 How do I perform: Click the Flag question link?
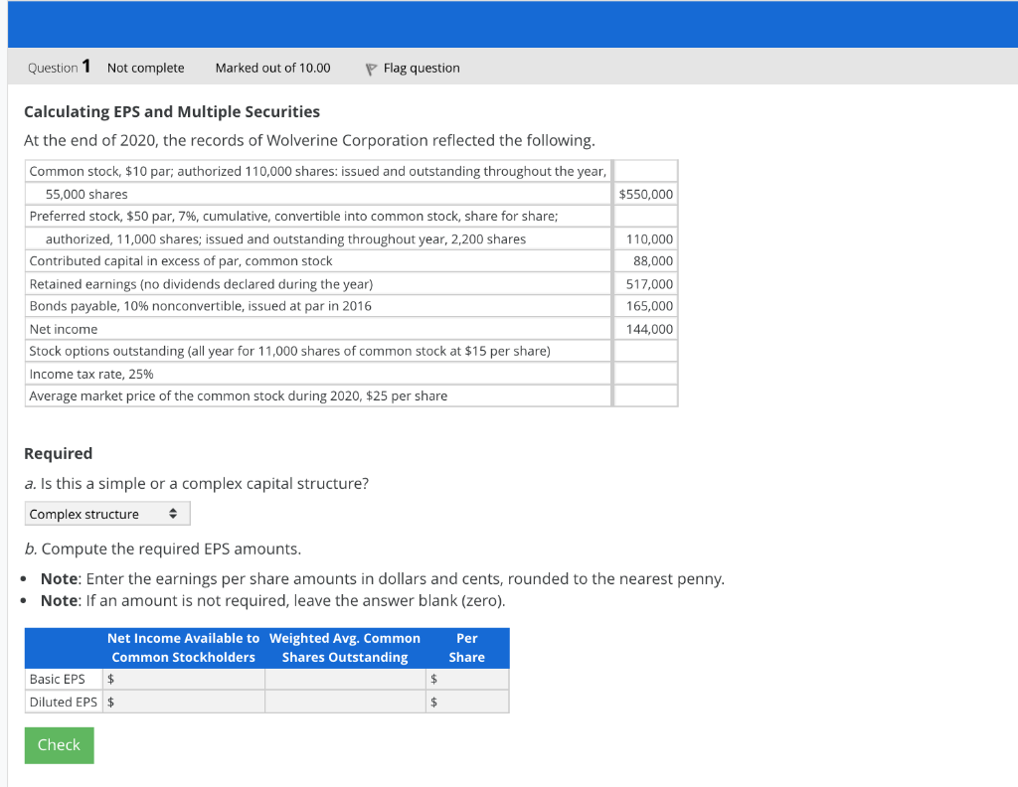[x=420, y=68]
